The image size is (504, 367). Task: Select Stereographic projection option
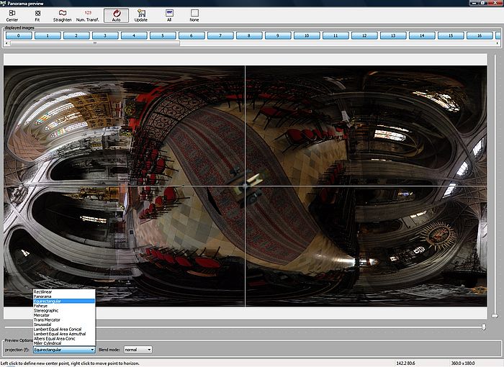click(x=46, y=310)
